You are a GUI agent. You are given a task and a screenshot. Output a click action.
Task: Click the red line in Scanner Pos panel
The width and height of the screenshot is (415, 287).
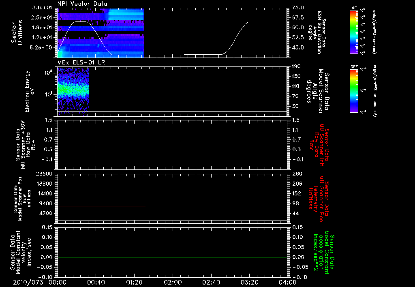coord(101,206)
